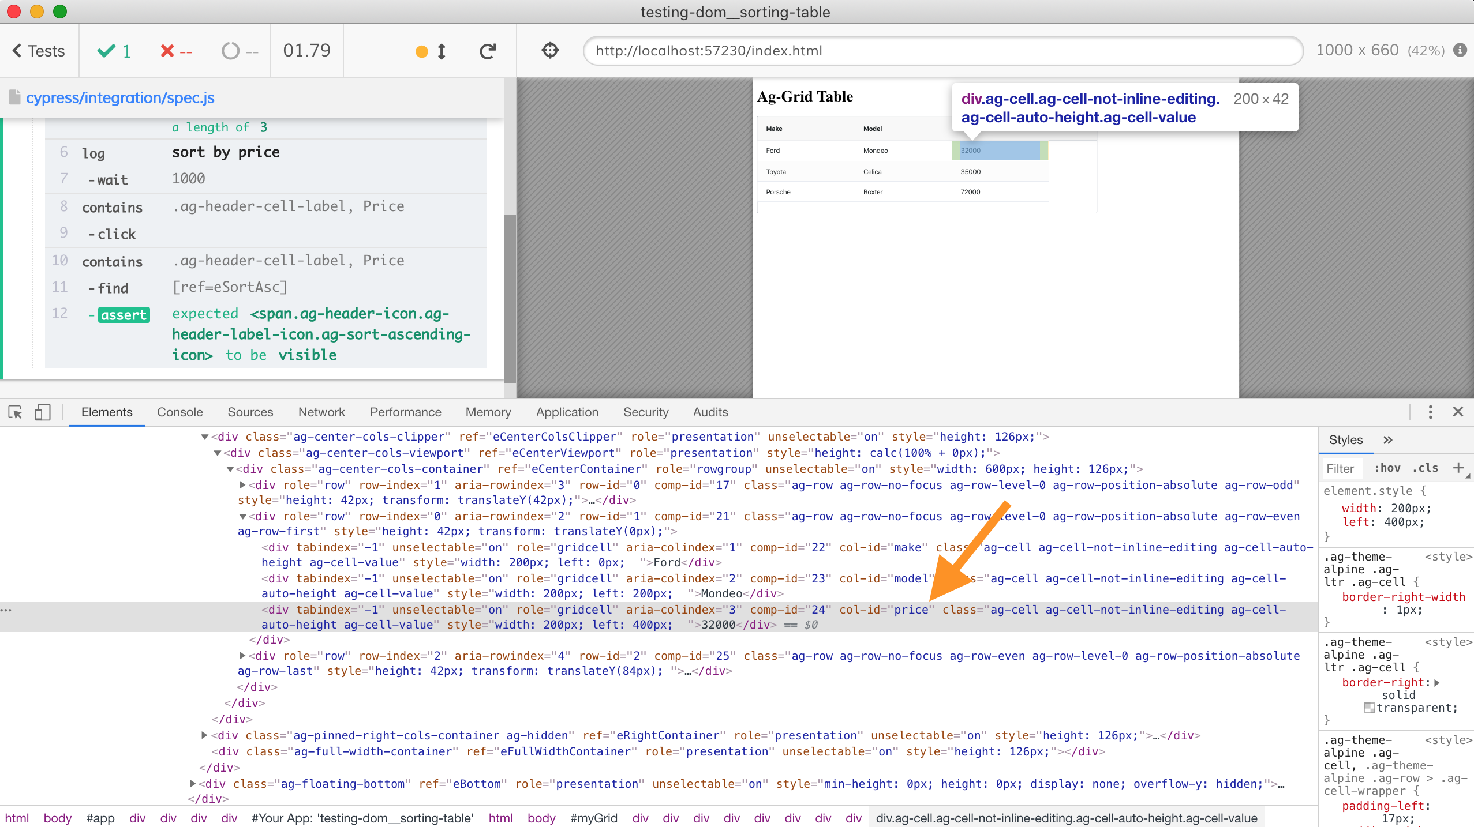Open the Network tab

[321, 412]
